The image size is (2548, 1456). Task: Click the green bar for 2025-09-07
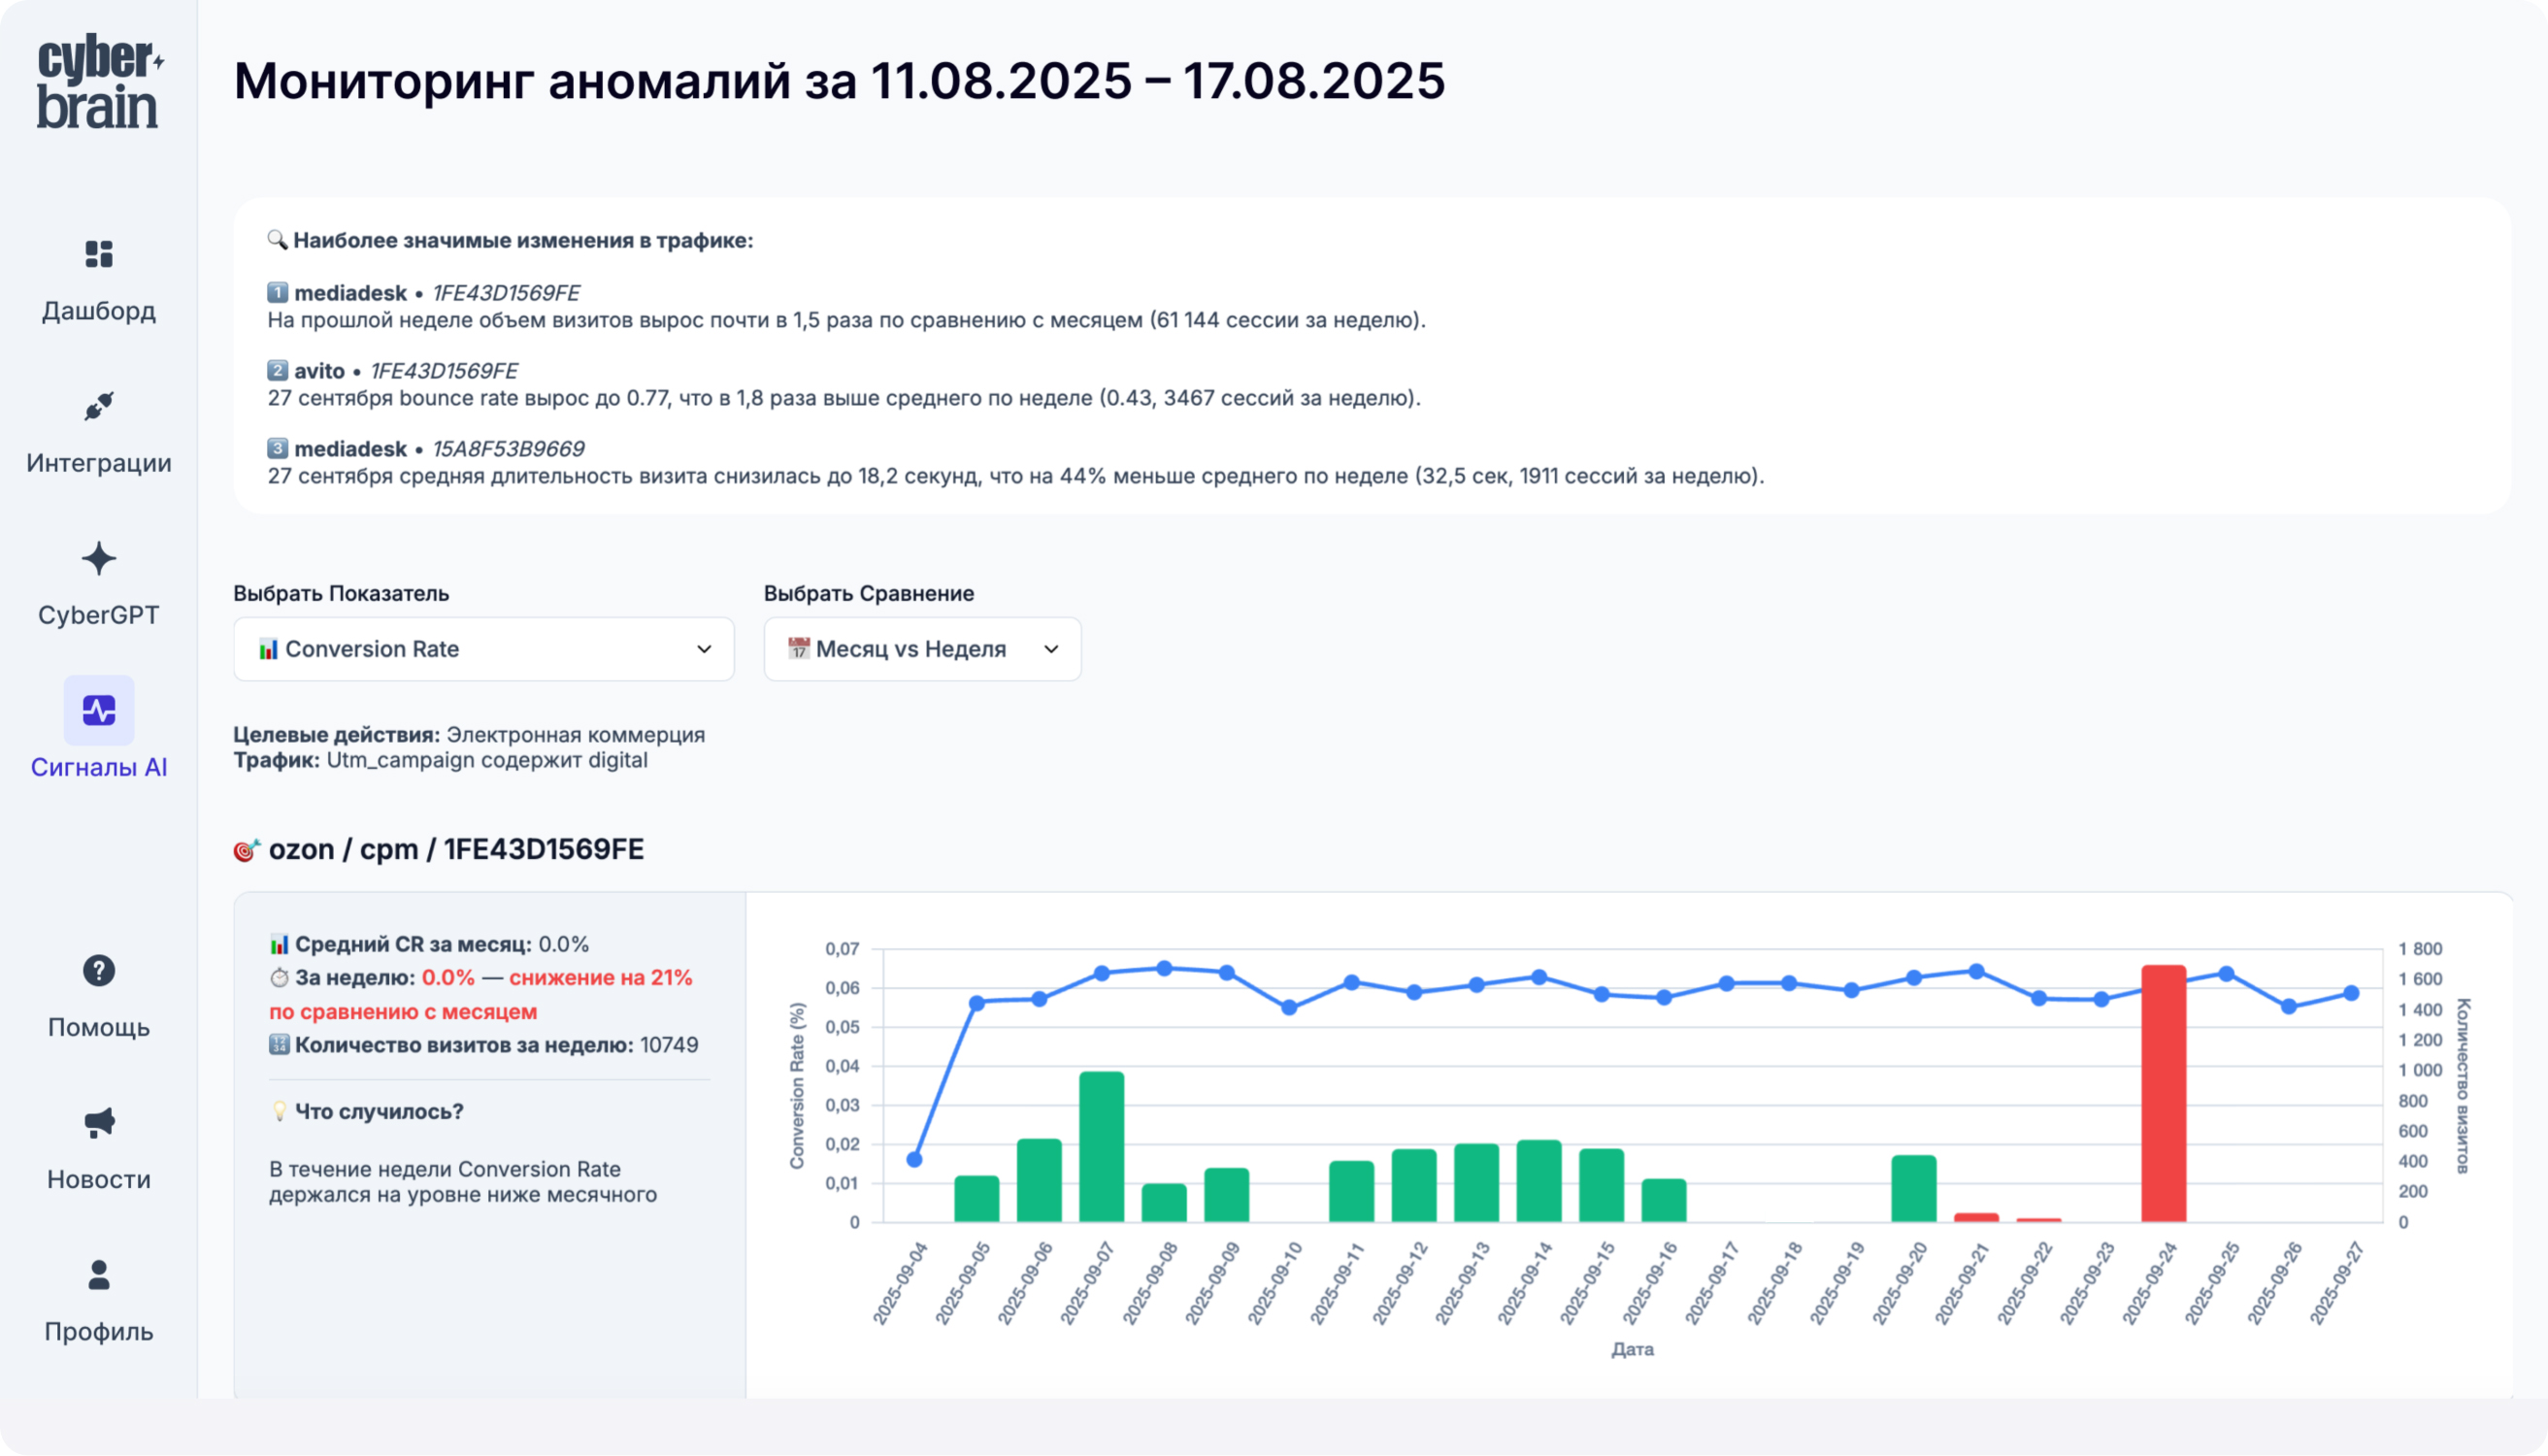point(1101,1147)
